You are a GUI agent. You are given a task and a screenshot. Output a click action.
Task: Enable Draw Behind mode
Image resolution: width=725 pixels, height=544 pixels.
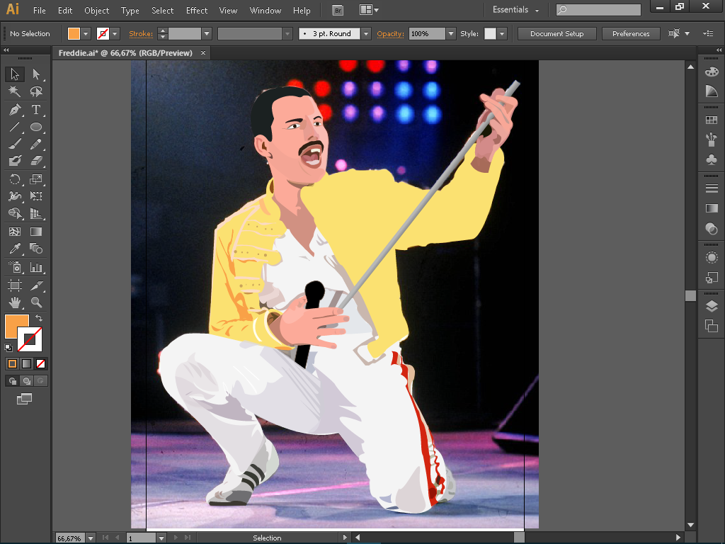(26, 381)
